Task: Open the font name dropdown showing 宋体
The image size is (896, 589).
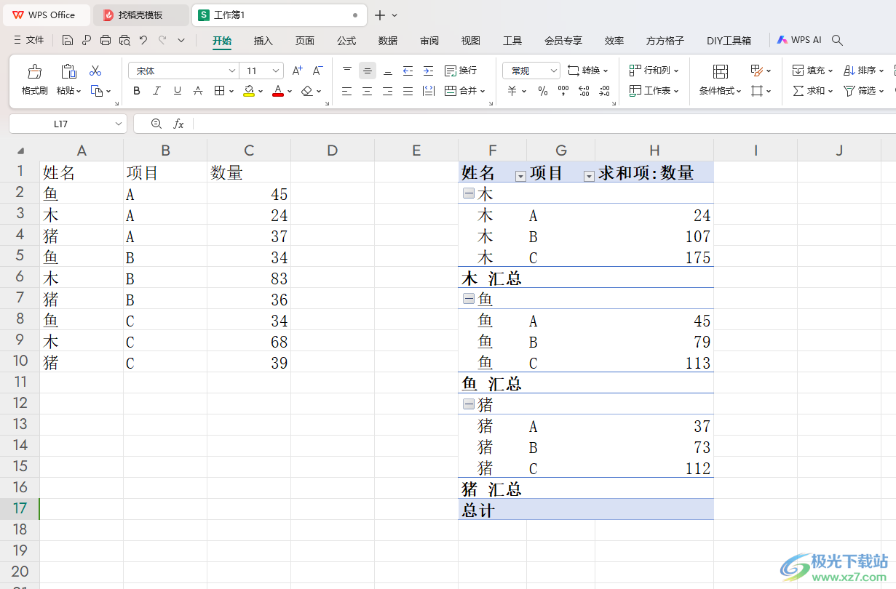Action: pos(183,71)
